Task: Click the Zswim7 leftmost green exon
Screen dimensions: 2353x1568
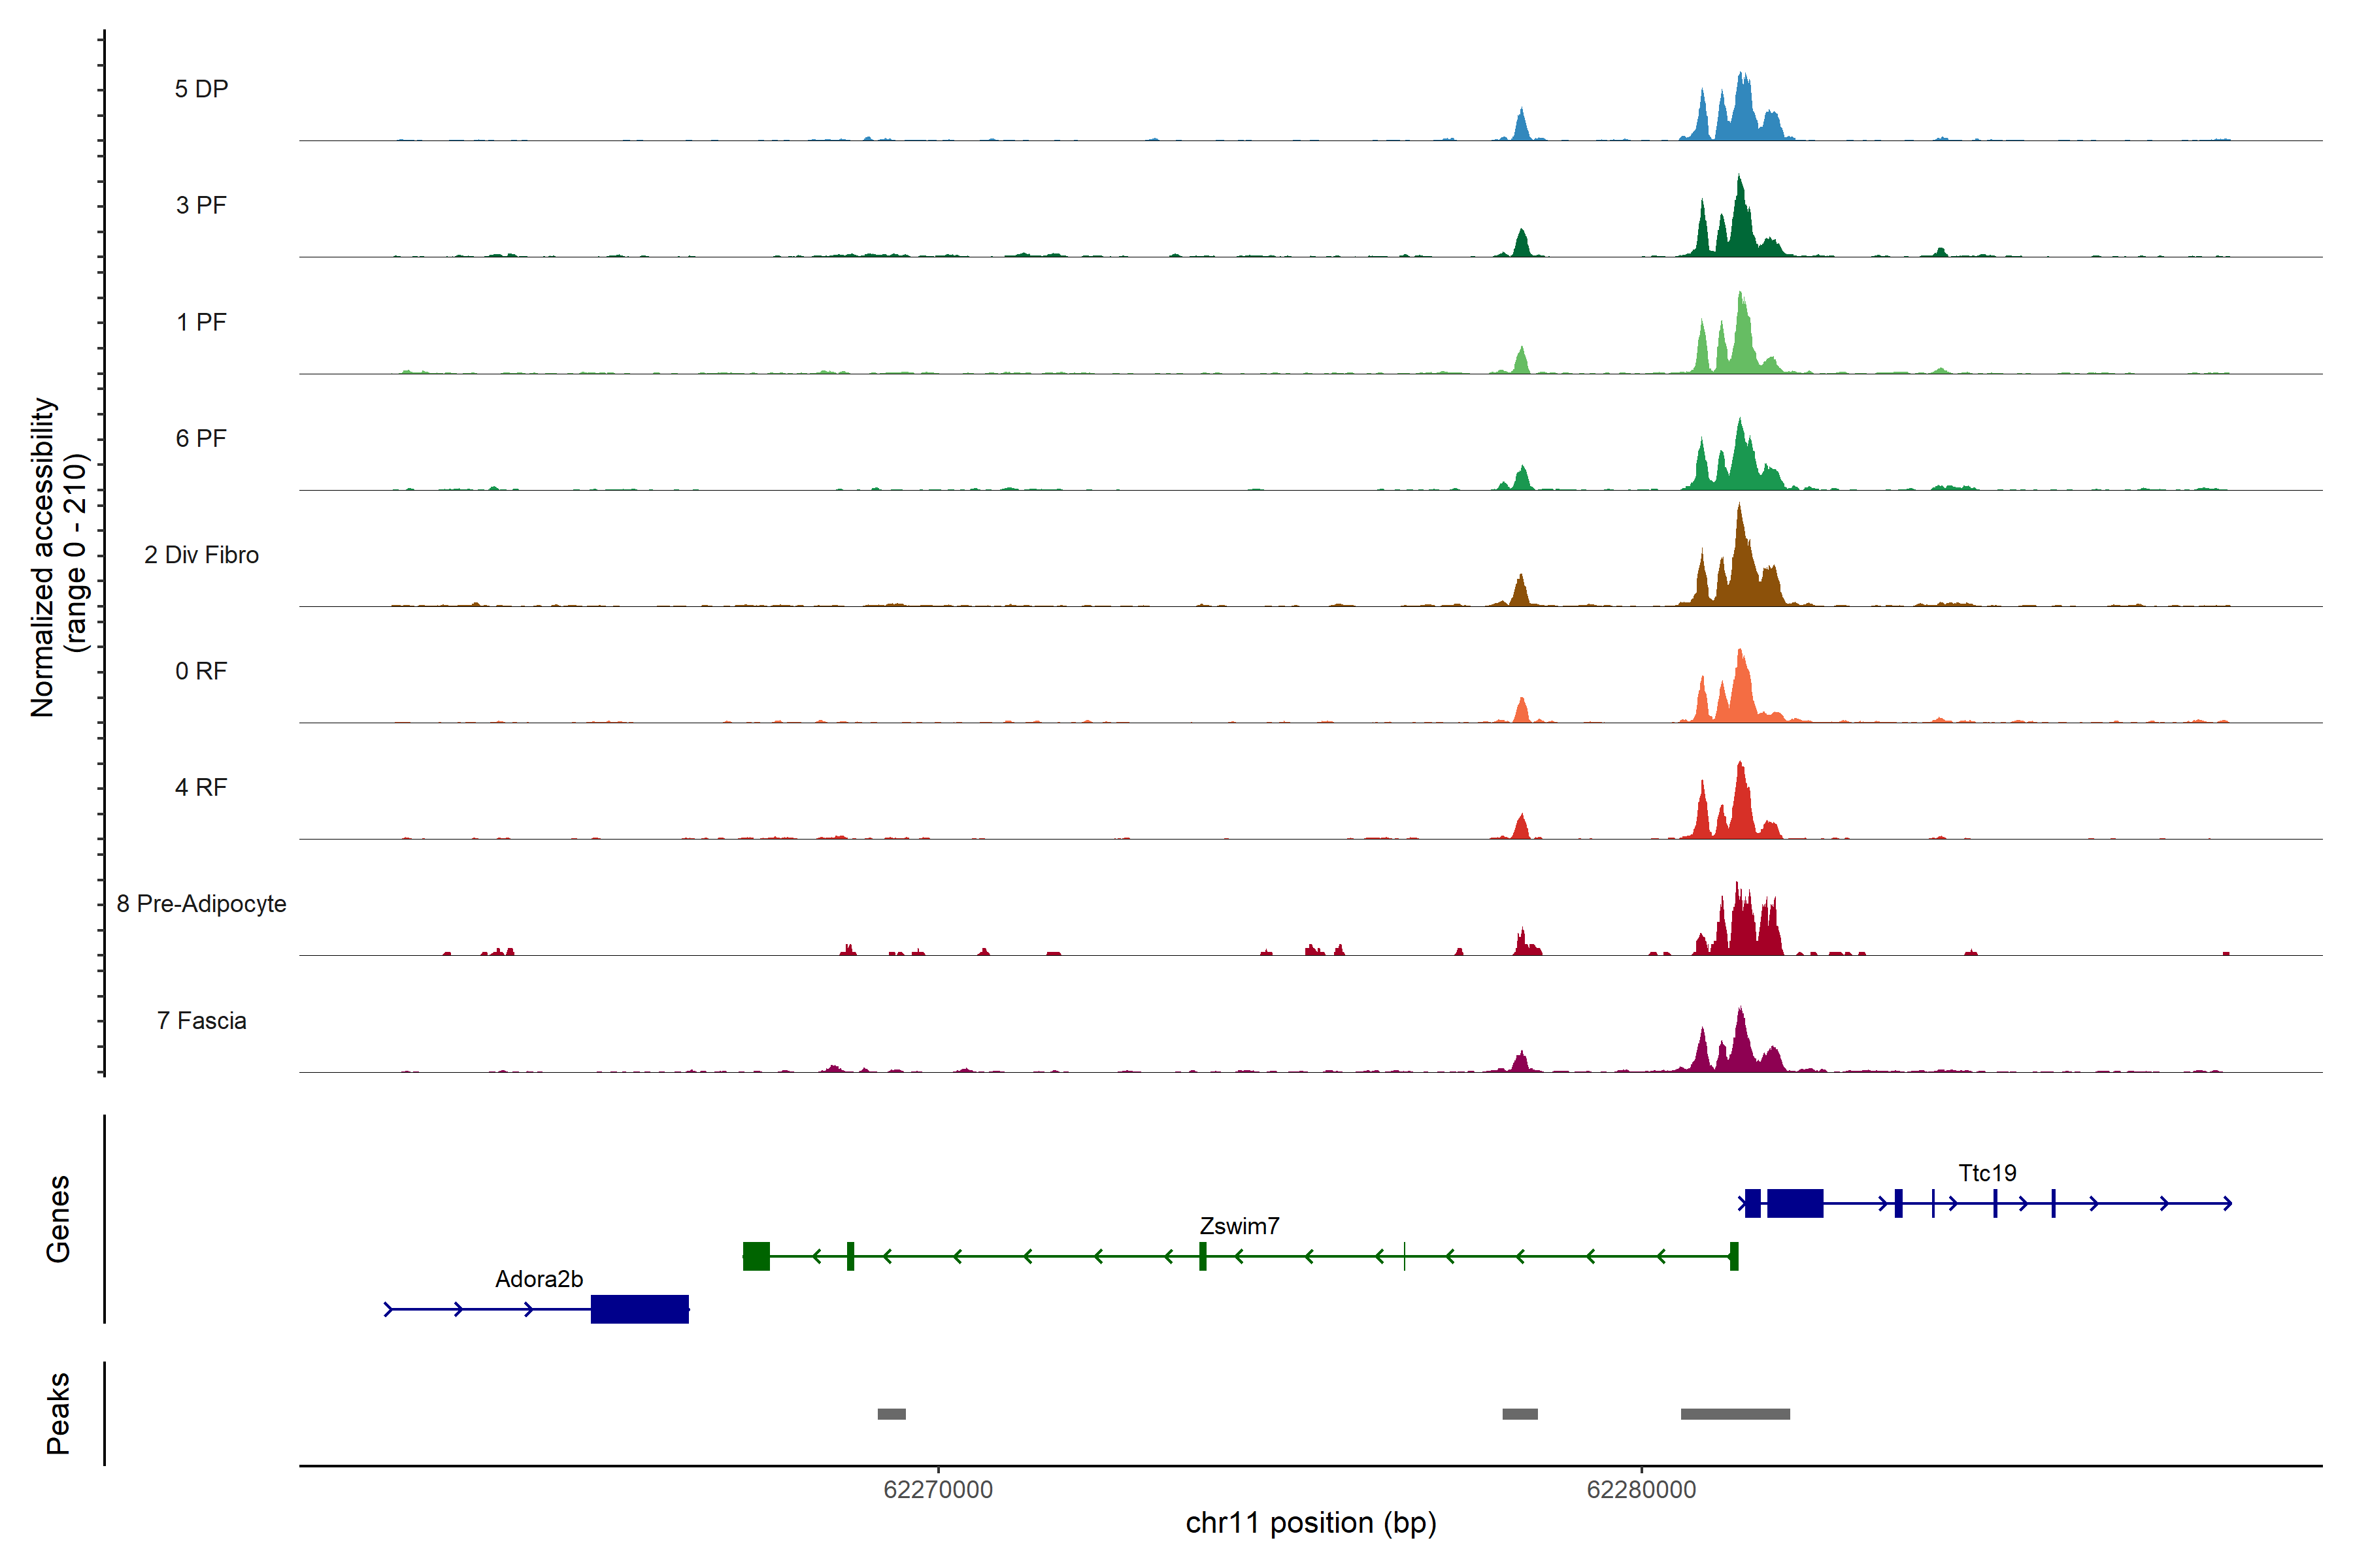Action: [756, 1256]
